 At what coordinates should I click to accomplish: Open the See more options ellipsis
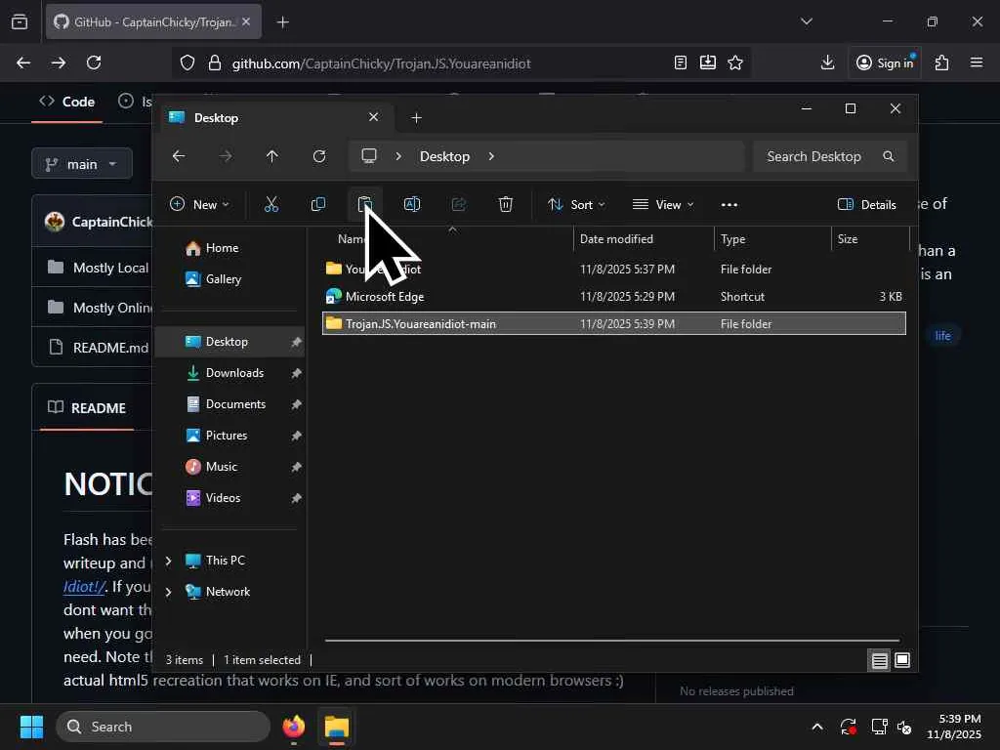pos(729,205)
